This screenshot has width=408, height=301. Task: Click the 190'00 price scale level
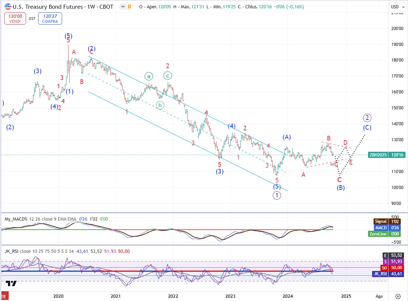tap(397, 44)
